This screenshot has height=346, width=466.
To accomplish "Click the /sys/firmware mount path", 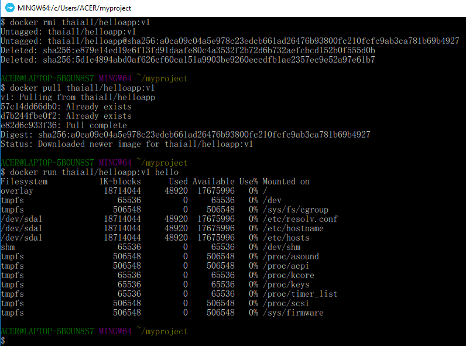I will pos(293,313).
